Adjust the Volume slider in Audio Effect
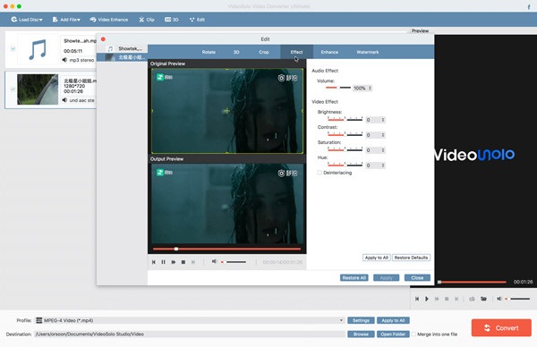 point(338,88)
